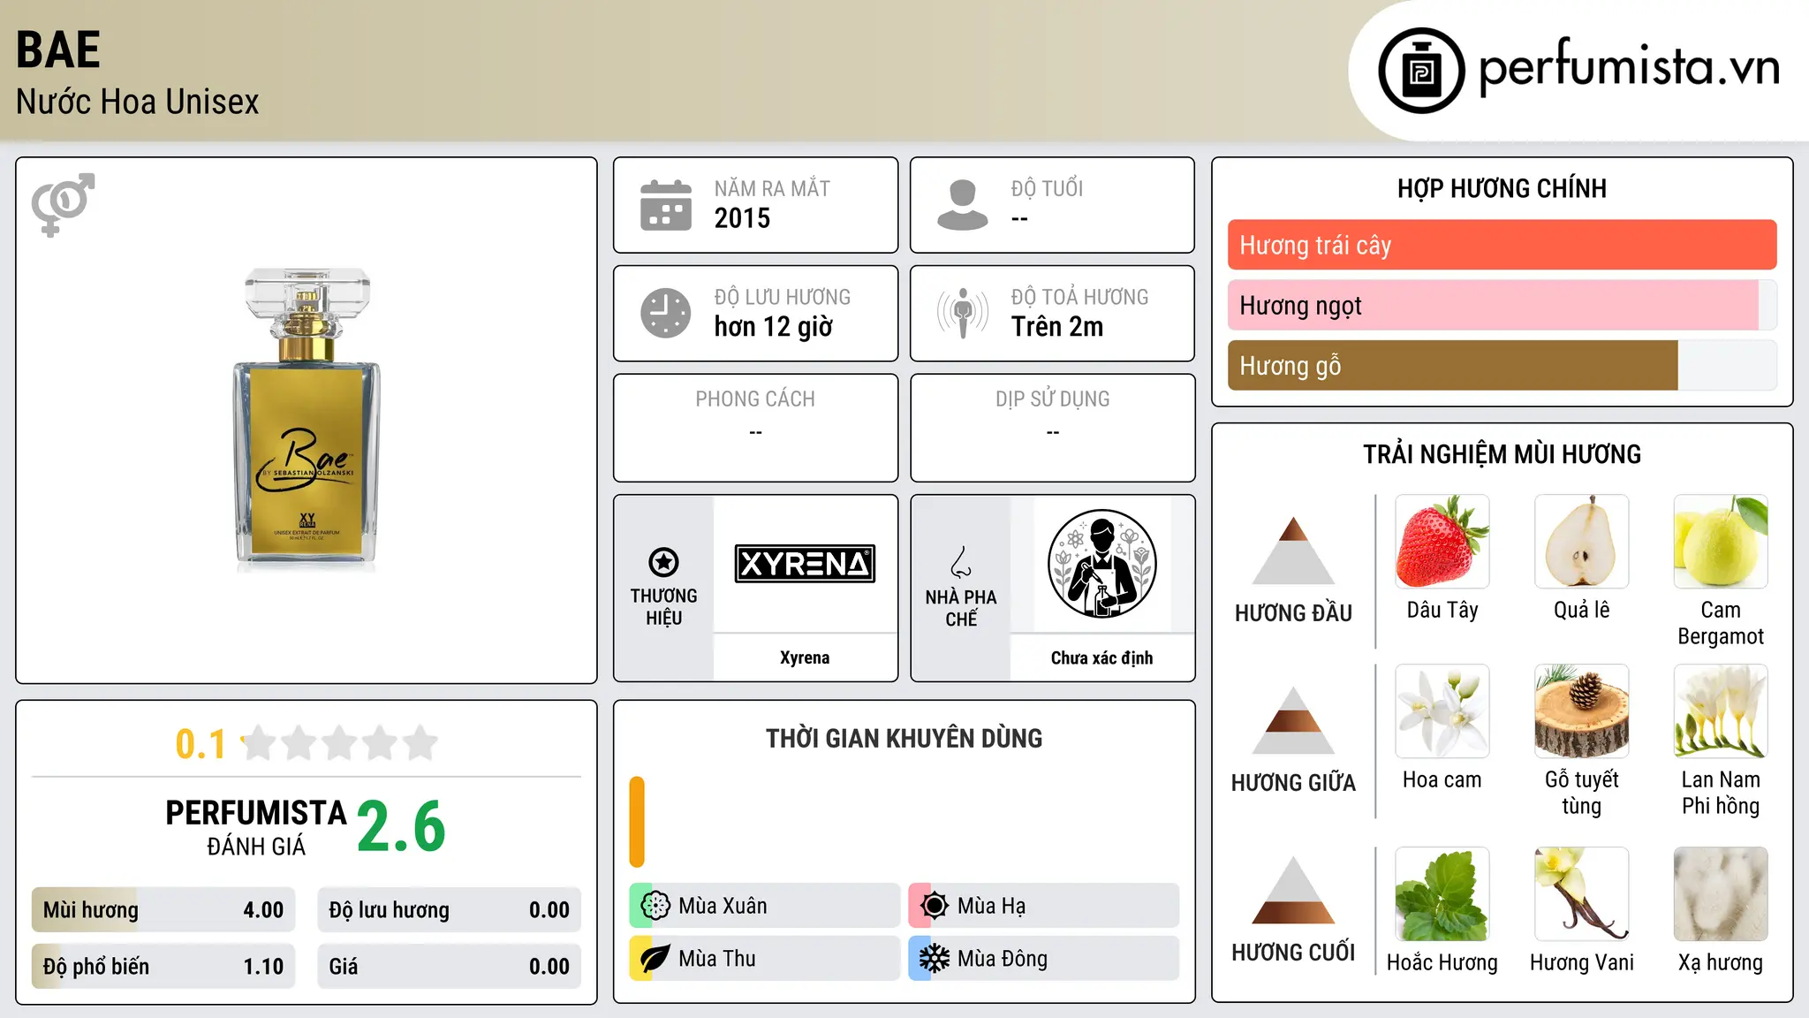1809x1018 pixels.
Task: Open the Quả lê pear note image
Action: (x=1581, y=542)
